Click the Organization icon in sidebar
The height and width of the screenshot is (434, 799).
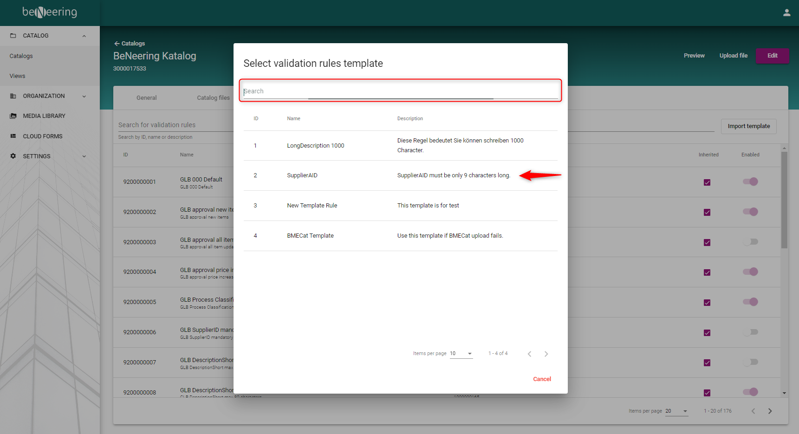click(13, 96)
